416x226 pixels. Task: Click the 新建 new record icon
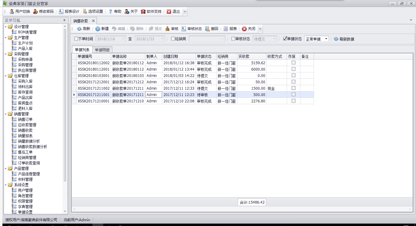98,29
